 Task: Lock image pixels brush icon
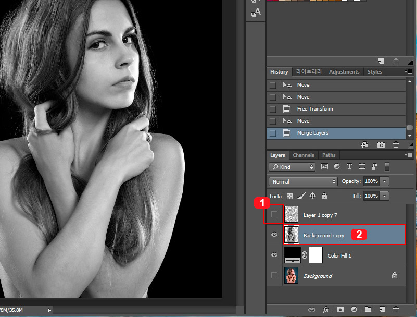click(x=301, y=196)
